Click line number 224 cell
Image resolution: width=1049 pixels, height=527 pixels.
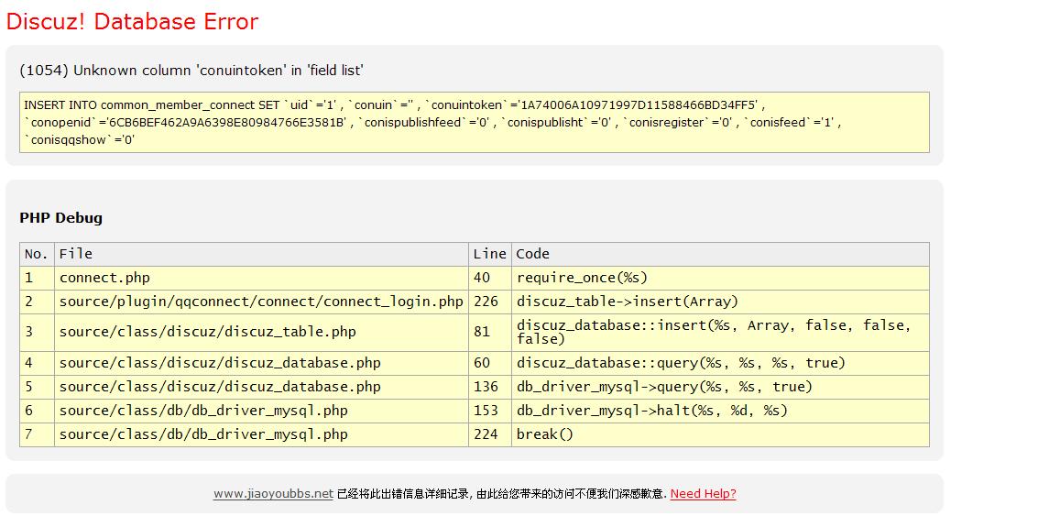(x=490, y=434)
